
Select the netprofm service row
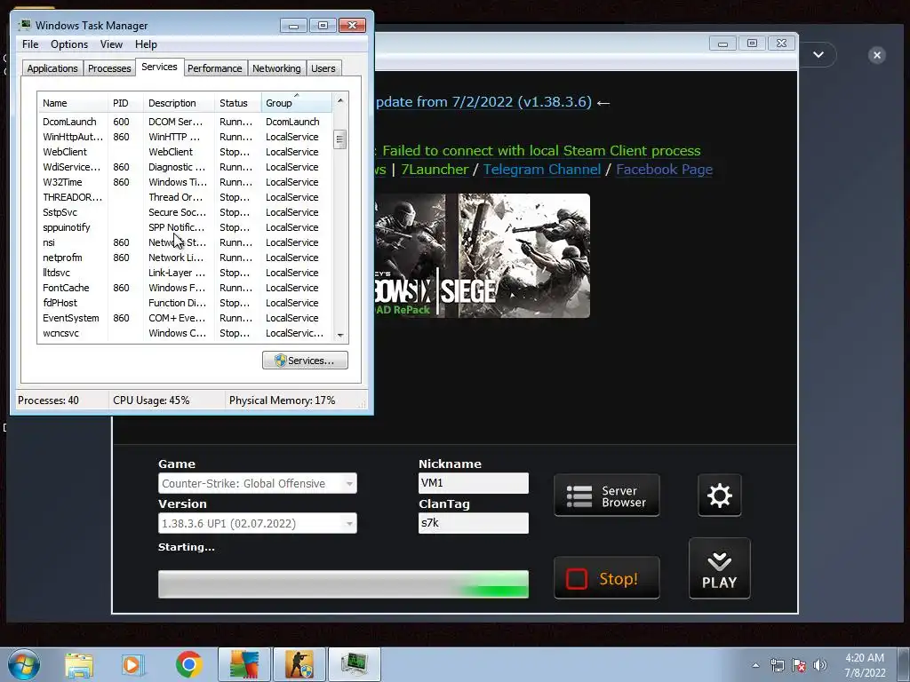[185, 258]
